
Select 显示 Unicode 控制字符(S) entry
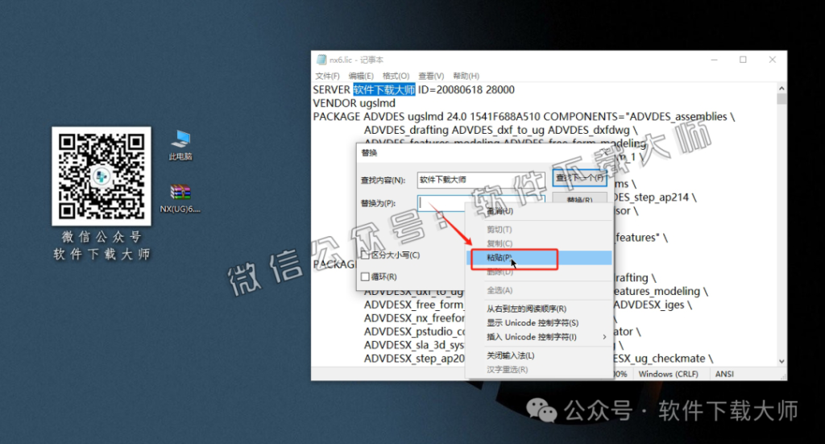click(x=539, y=323)
